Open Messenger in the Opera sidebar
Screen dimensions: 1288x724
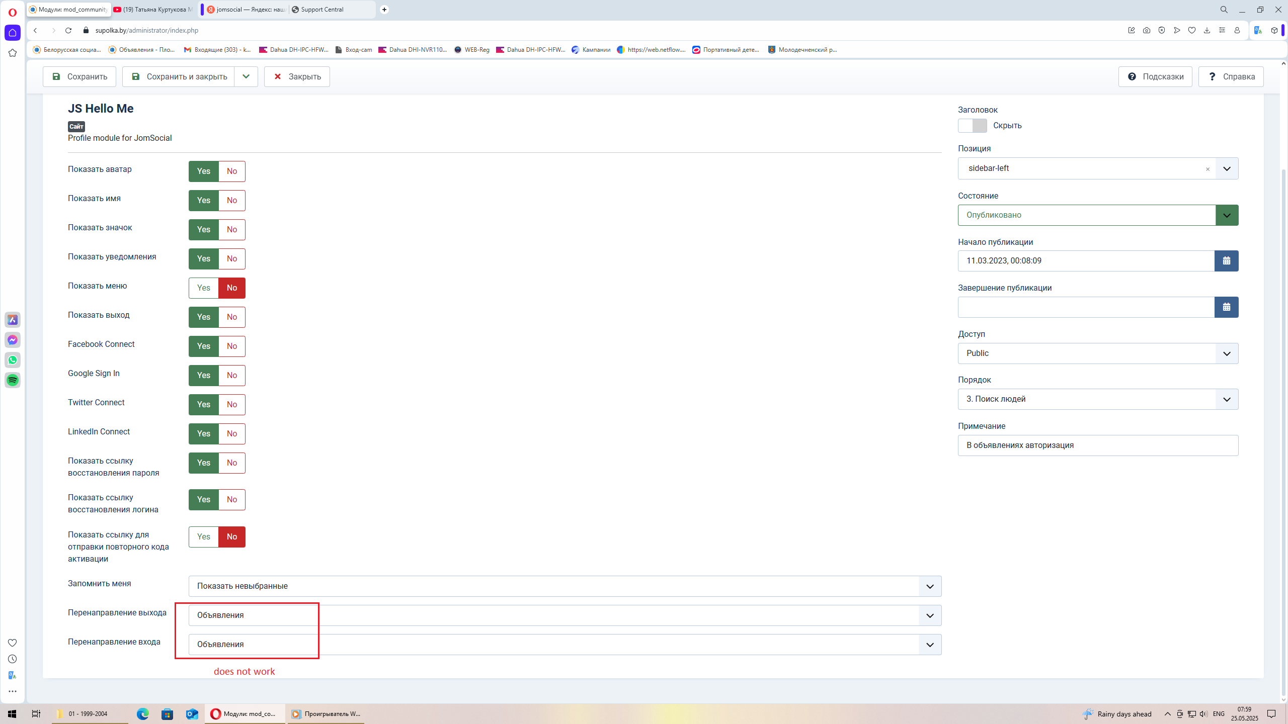coord(13,340)
